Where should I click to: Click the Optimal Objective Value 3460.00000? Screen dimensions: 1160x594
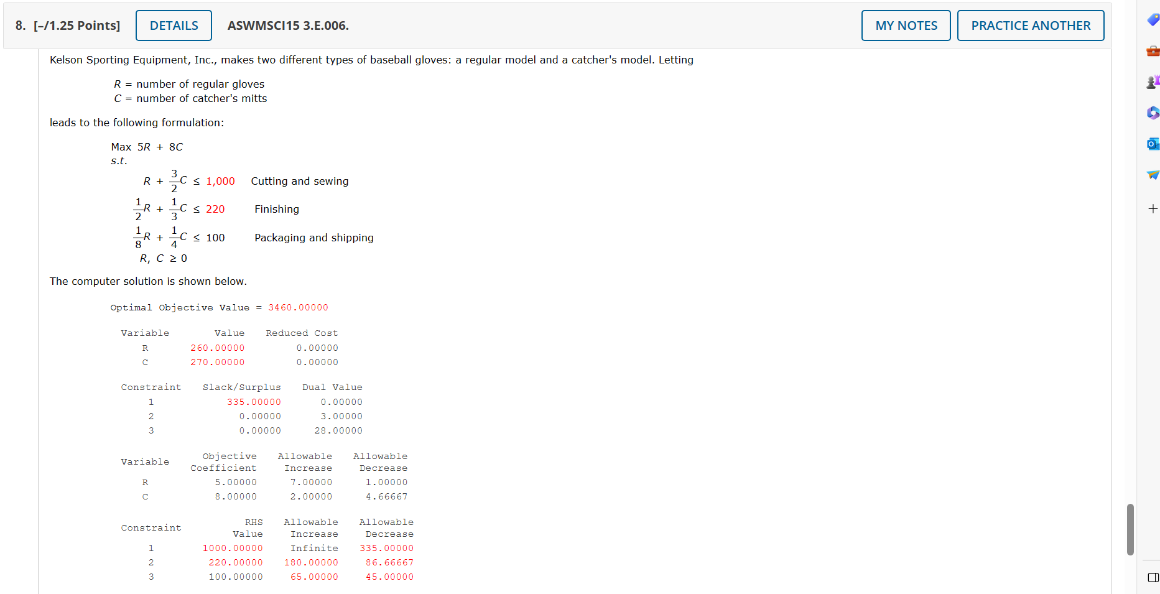tap(297, 307)
